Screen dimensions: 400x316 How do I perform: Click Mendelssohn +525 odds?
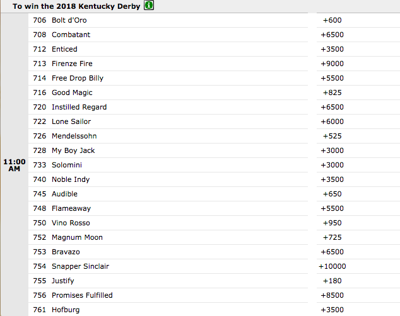click(x=332, y=136)
